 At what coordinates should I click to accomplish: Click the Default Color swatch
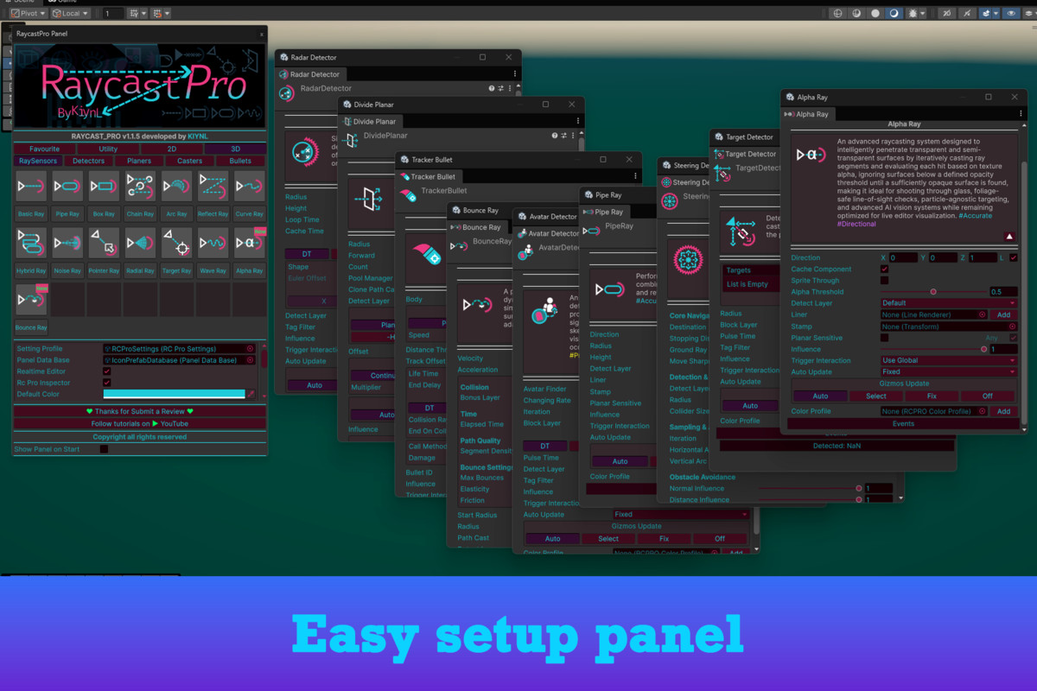(175, 394)
